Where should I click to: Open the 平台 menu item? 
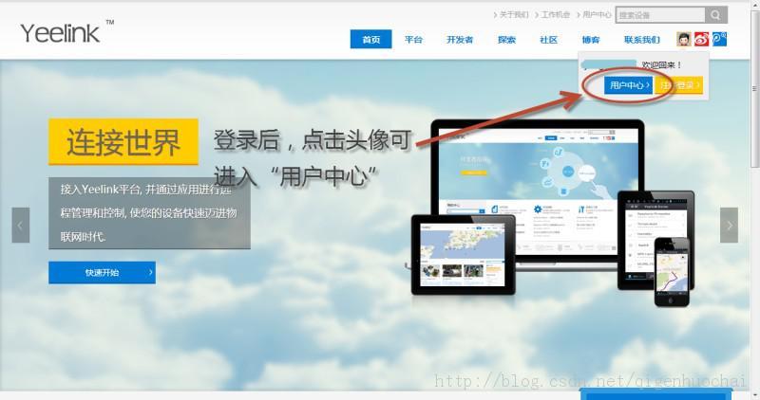[x=413, y=40]
